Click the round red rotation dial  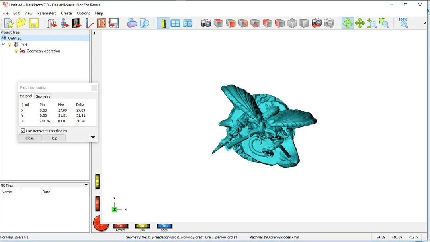pos(101,223)
